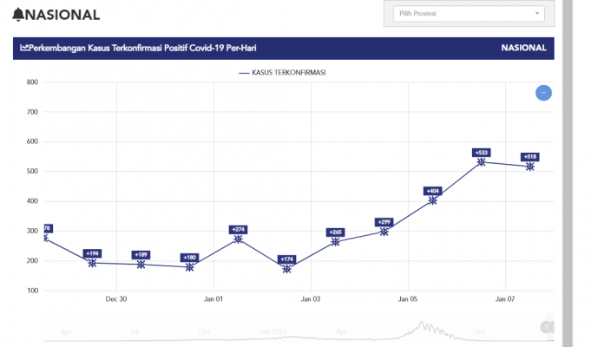591x347 pixels.
Task: Click the +180 data label
Action: pyautogui.click(x=190, y=258)
